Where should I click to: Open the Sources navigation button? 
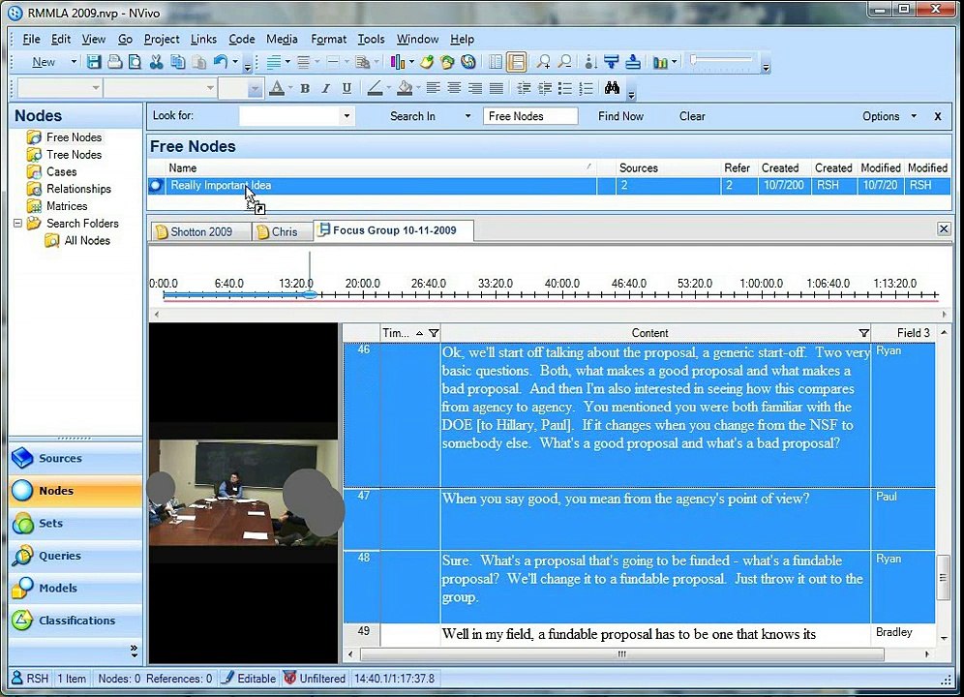point(75,458)
